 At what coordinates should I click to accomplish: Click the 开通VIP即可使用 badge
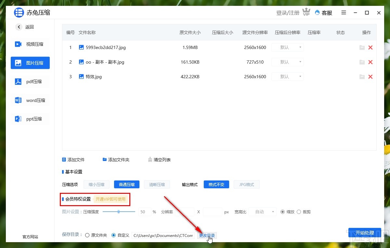tap(110, 199)
